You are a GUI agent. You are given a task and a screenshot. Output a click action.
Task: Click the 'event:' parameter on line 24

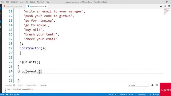click(33, 71)
